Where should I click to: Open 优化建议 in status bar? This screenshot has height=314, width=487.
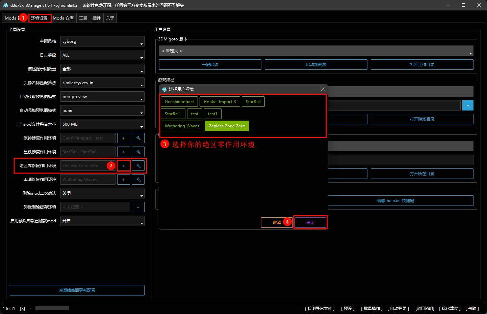[x=450, y=309]
